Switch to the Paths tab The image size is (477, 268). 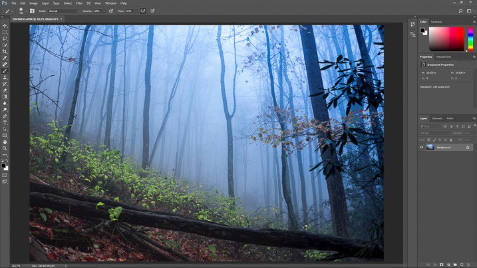pos(450,118)
